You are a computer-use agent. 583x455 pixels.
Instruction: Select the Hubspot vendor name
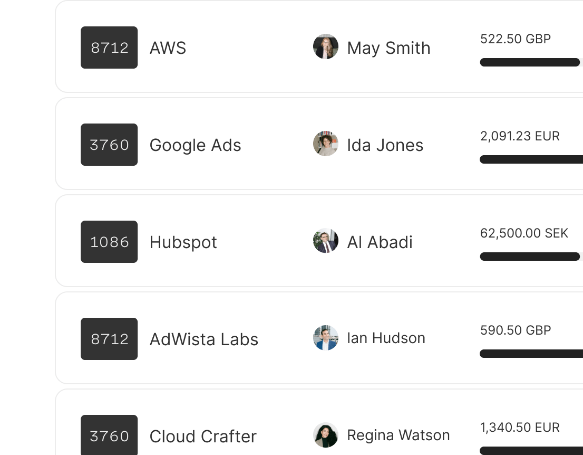183,242
